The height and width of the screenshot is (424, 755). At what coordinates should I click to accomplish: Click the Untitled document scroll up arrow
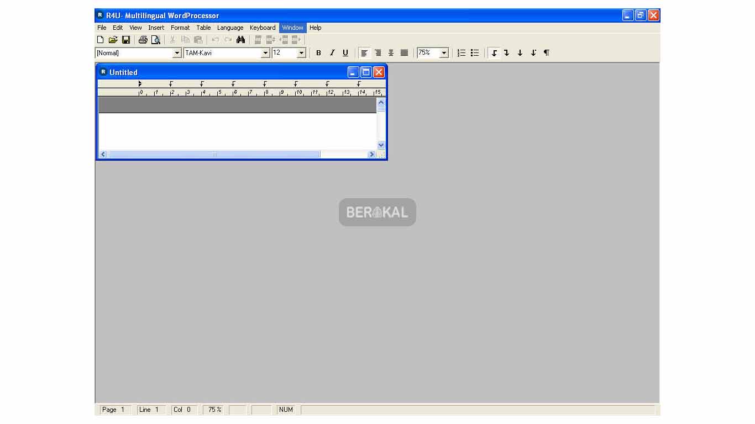coord(381,102)
